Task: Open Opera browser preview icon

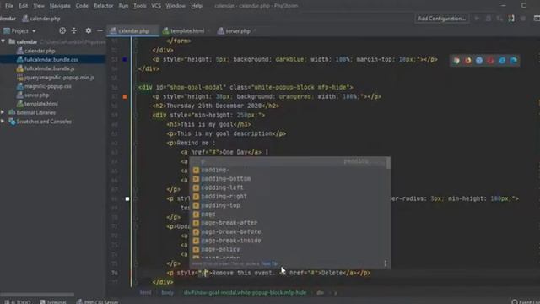Action: (490, 61)
